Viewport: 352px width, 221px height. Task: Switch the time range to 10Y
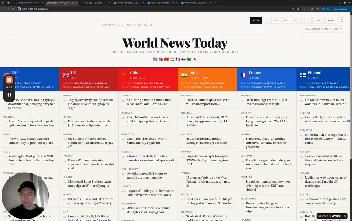point(295,20)
